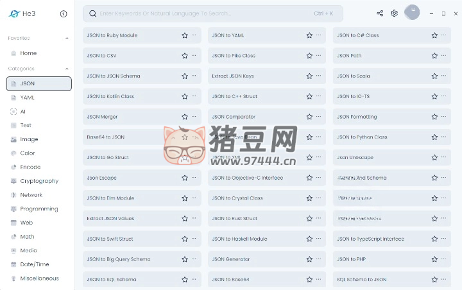Switch to the YAML category
The height and width of the screenshot is (290, 462).
click(x=27, y=98)
